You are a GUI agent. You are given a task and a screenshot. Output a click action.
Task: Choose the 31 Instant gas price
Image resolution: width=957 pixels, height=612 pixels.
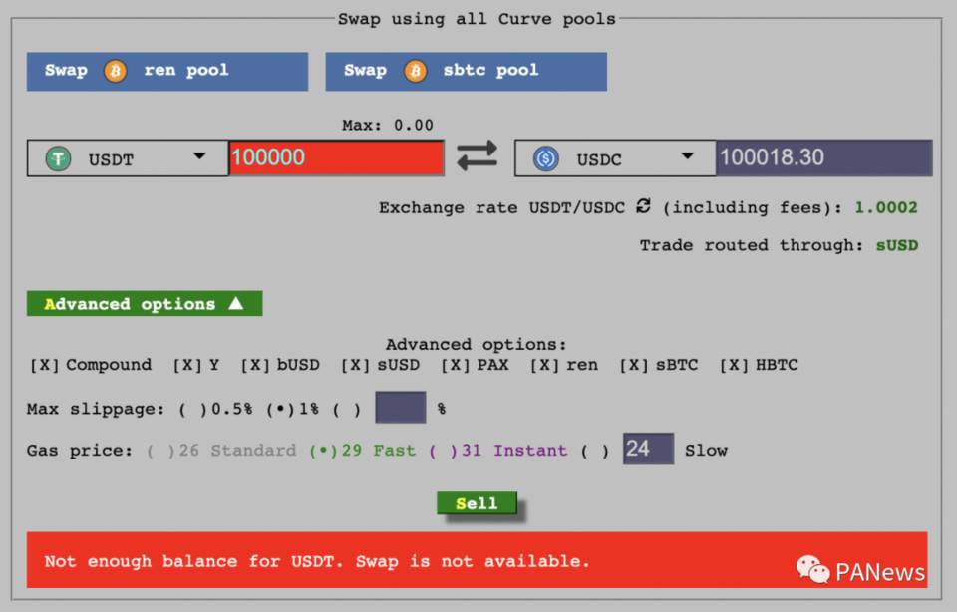pyautogui.click(x=444, y=451)
